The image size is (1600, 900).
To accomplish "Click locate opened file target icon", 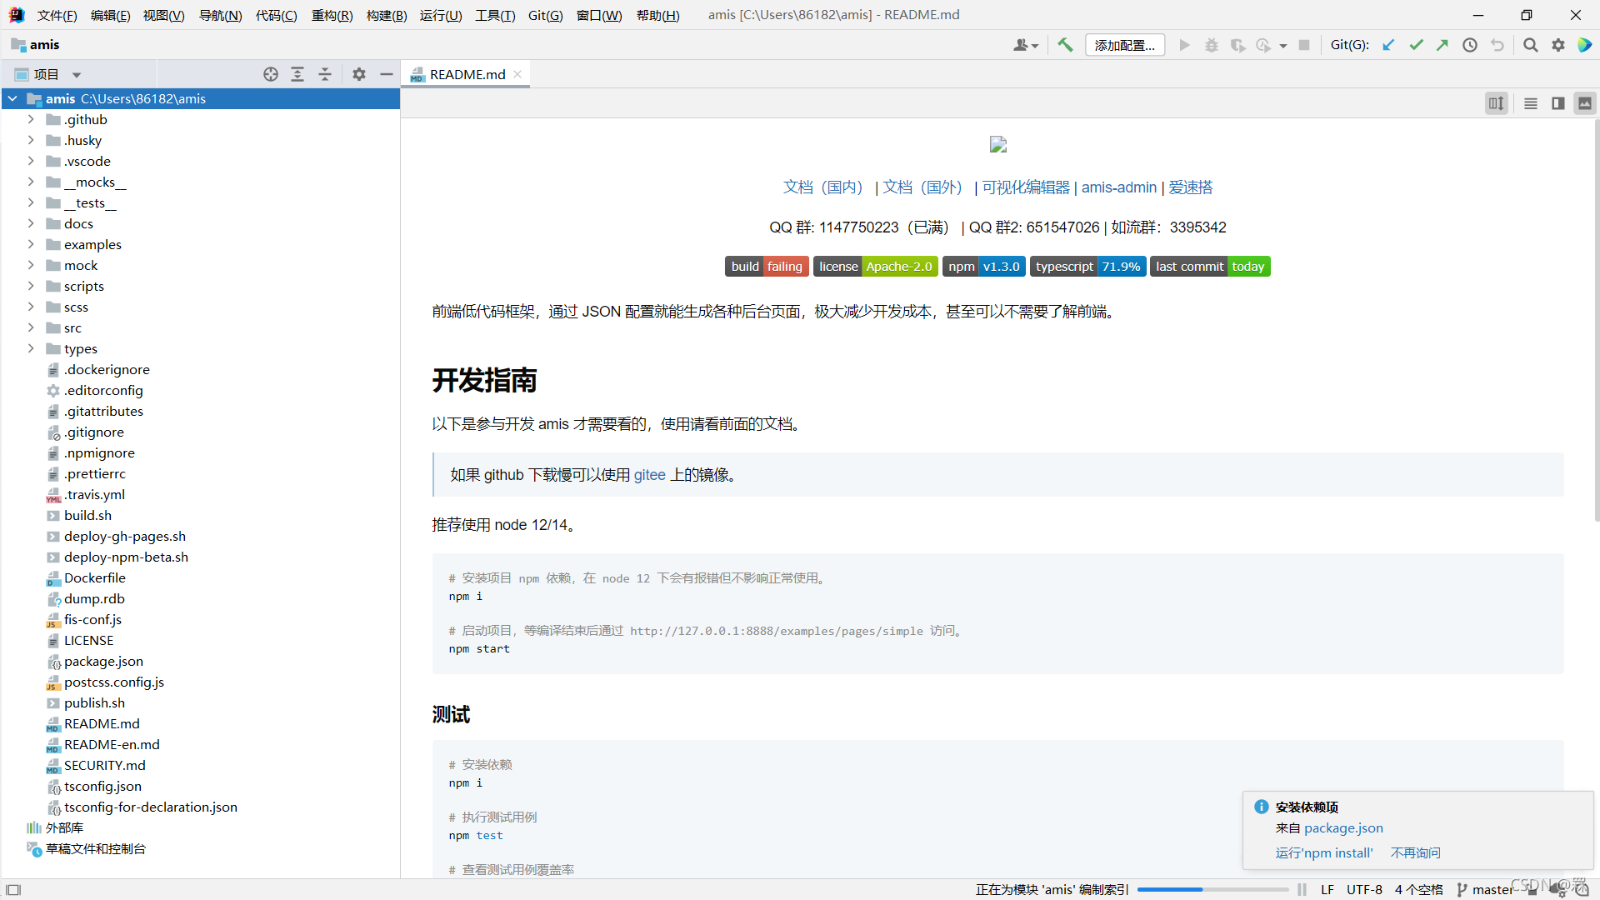I will click(x=271, y=74).
